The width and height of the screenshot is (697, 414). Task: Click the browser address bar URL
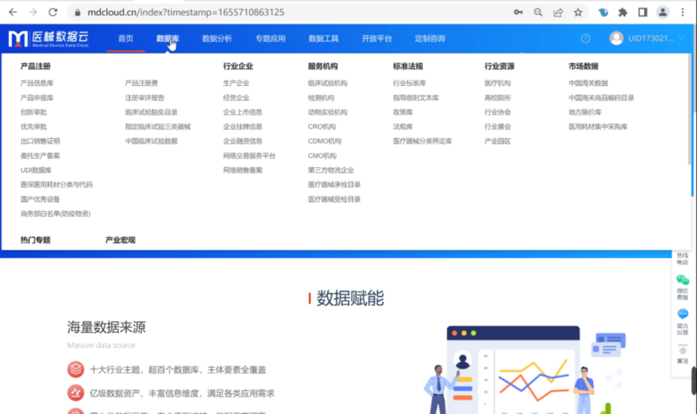pos(186,12)
